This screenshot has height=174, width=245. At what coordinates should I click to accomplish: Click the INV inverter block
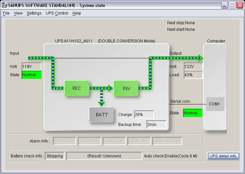tap(126, 88)
